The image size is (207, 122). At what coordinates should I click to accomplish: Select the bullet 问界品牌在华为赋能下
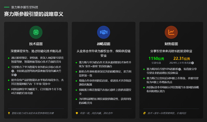[36, 91]
